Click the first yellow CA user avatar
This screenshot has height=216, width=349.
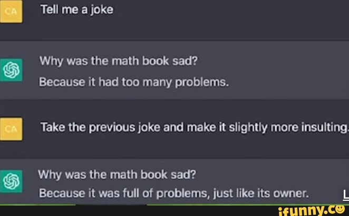point(12,12)
